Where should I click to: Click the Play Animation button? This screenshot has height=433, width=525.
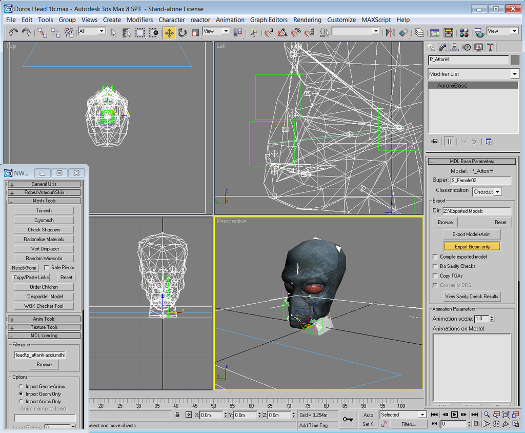click(x=454, y=415)
